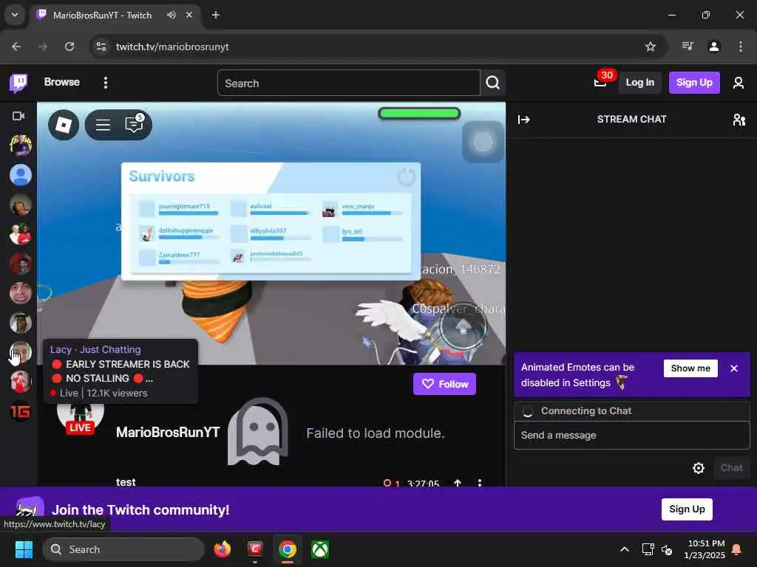Click the Log In button
Viewport: 757px width, 567px height.
coord(639,83)
